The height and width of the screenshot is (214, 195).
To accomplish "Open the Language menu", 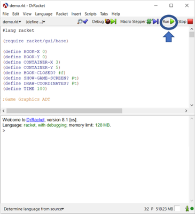I will point(44,14).
